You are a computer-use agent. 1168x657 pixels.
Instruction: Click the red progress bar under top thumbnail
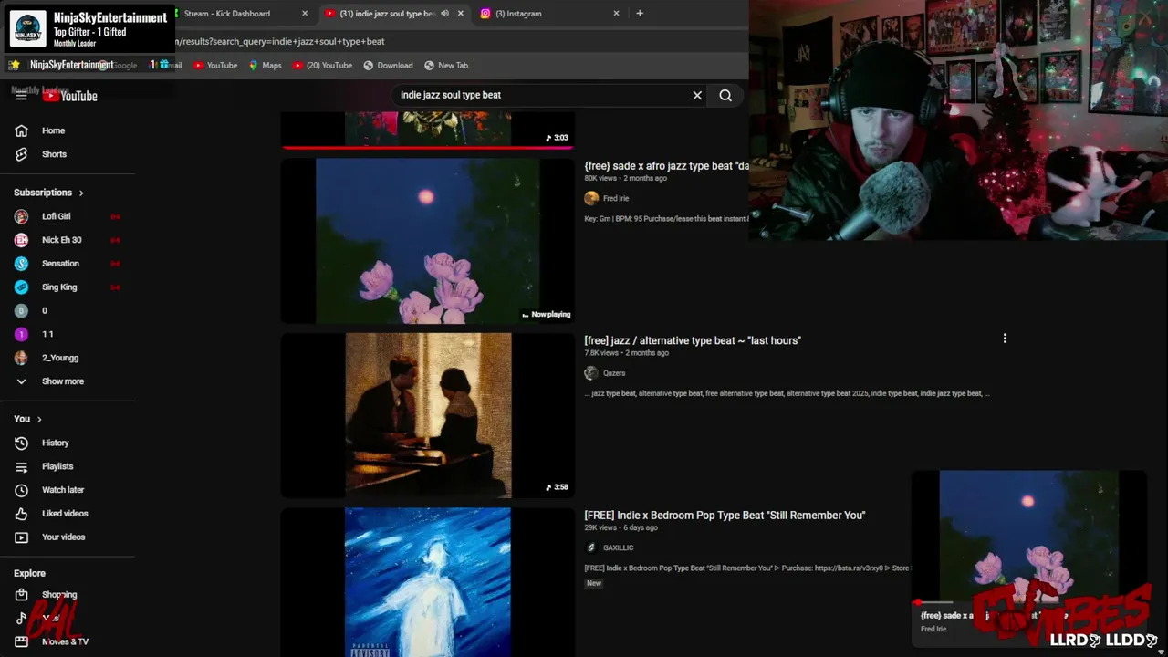tap(427, 146)
